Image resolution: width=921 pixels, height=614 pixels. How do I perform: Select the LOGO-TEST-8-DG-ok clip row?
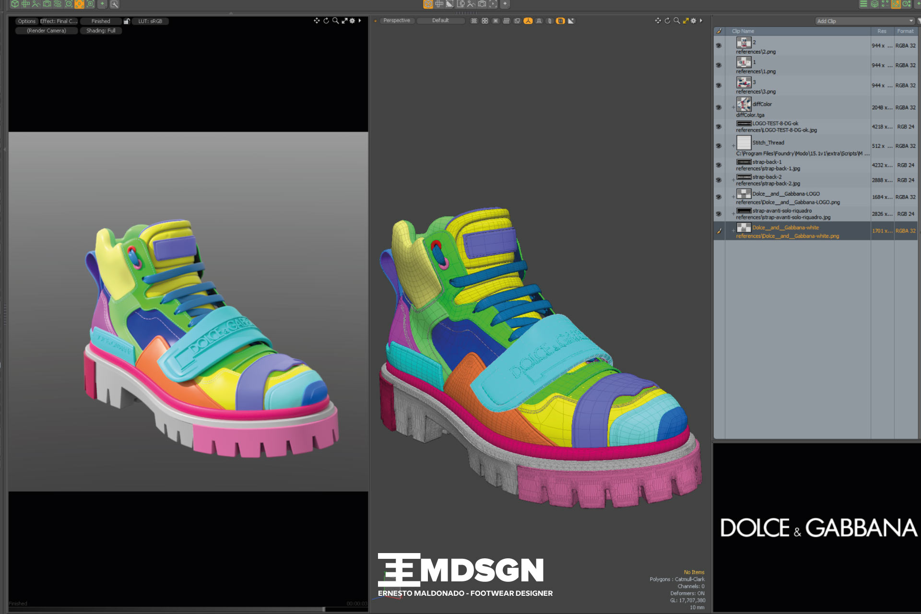click(815, 127)
